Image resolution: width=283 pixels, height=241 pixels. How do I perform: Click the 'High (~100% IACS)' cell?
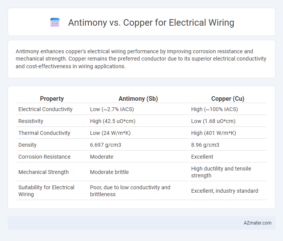[x=215, y=109]
